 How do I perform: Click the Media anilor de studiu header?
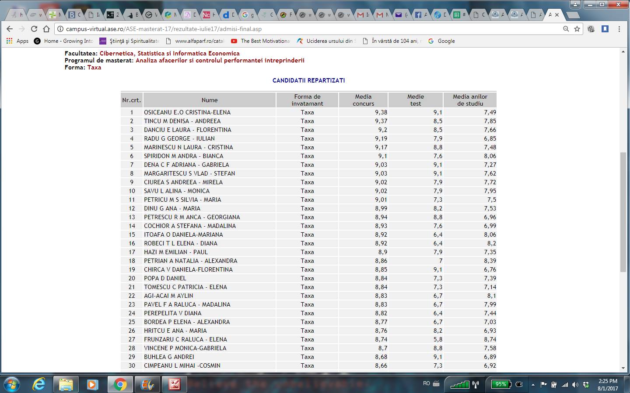470,100
